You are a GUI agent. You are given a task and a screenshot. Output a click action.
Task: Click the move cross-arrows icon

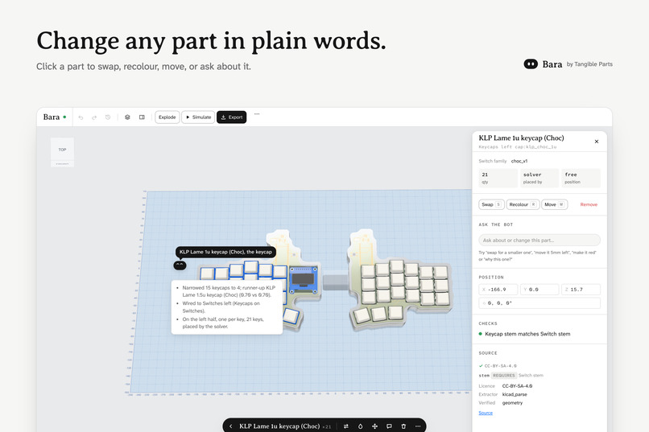click(x=374, y=426)
